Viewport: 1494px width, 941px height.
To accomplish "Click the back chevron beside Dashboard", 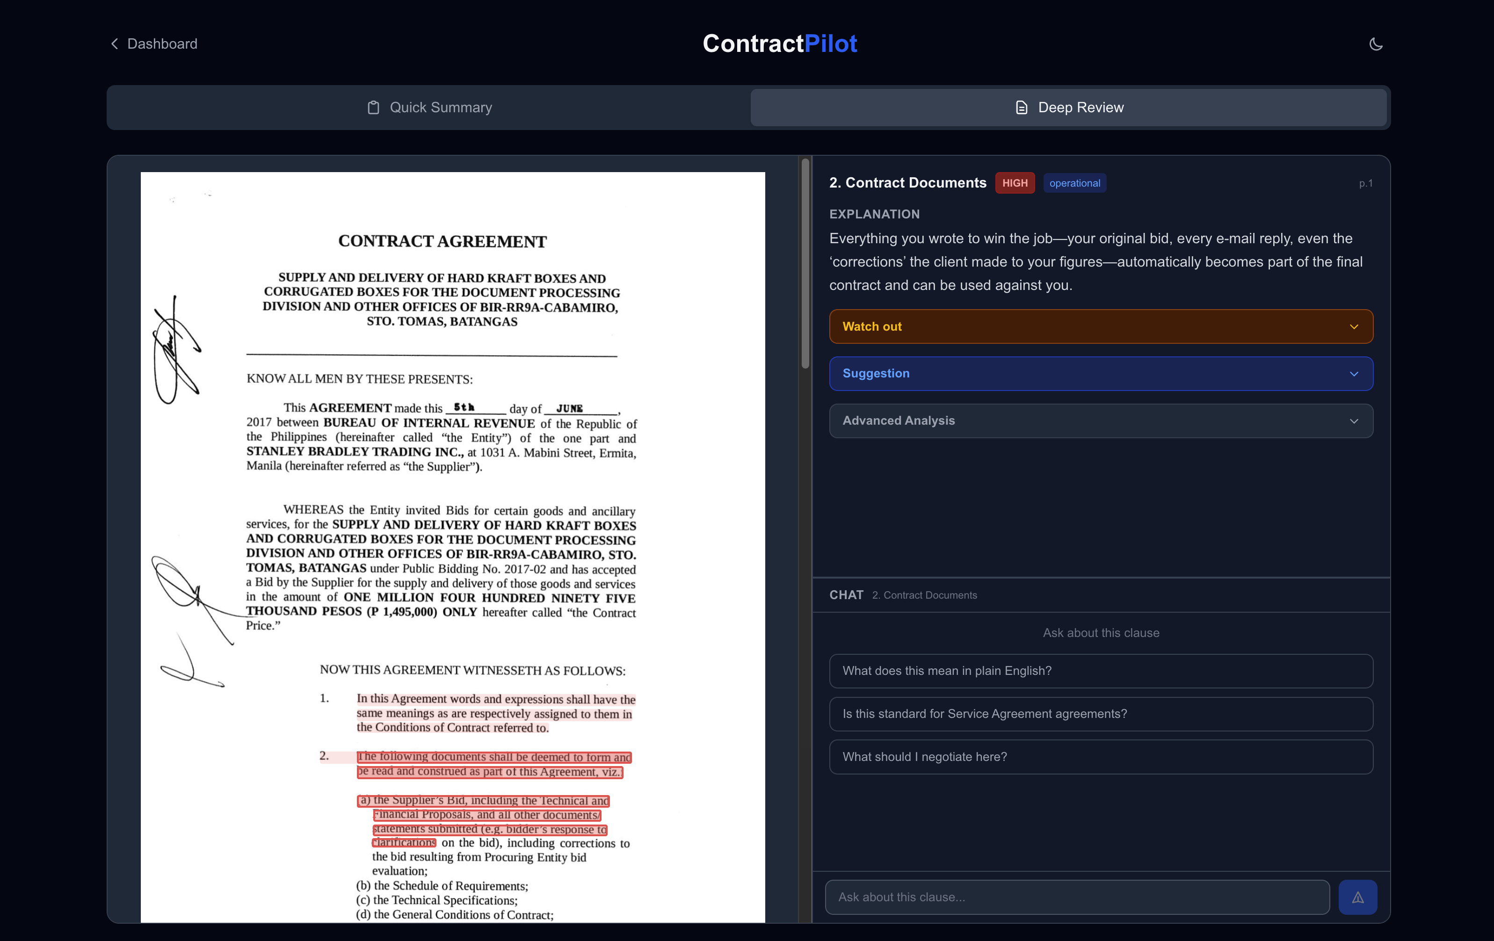I will pos(114,44).
